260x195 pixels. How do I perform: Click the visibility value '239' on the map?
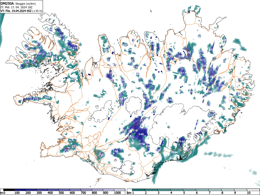(150, 83)
